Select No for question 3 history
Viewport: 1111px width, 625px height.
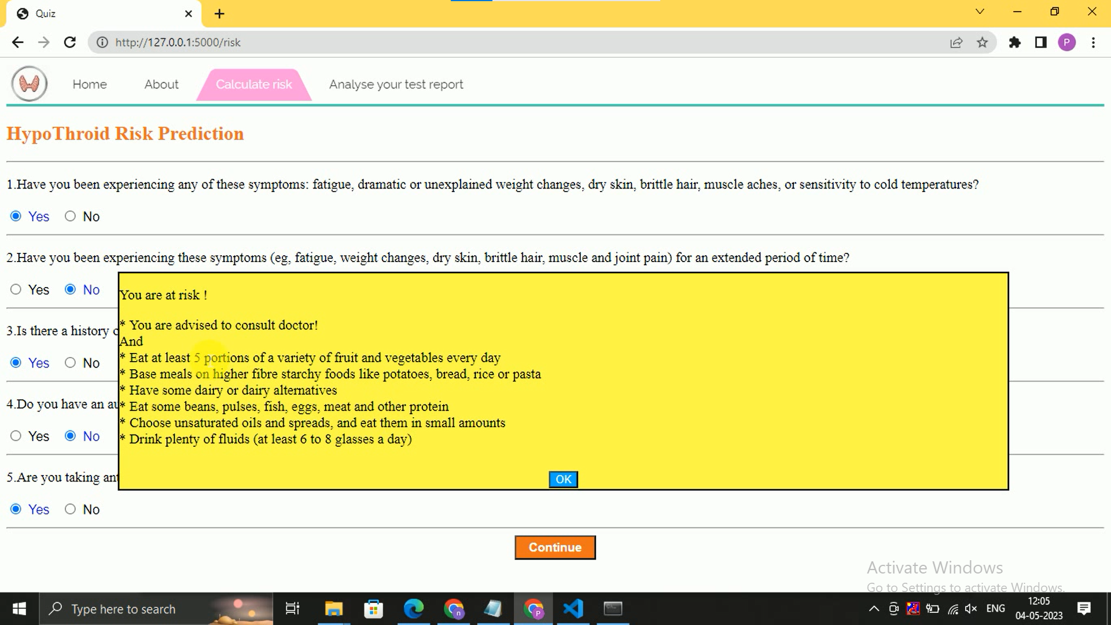click(x=70, y=363)
